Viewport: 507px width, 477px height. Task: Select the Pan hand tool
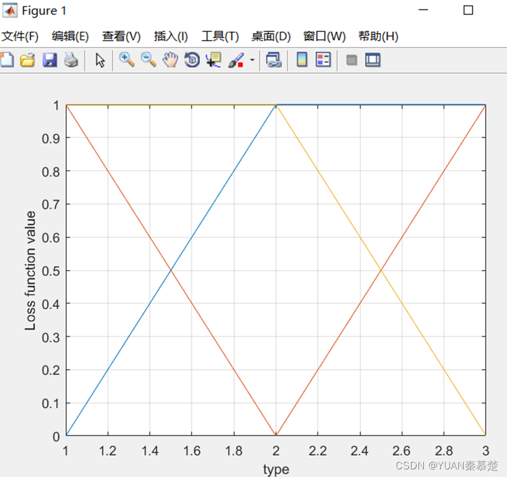click(171, 60)
